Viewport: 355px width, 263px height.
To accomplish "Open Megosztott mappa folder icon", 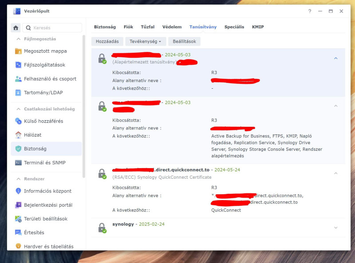I will (18, 51).
